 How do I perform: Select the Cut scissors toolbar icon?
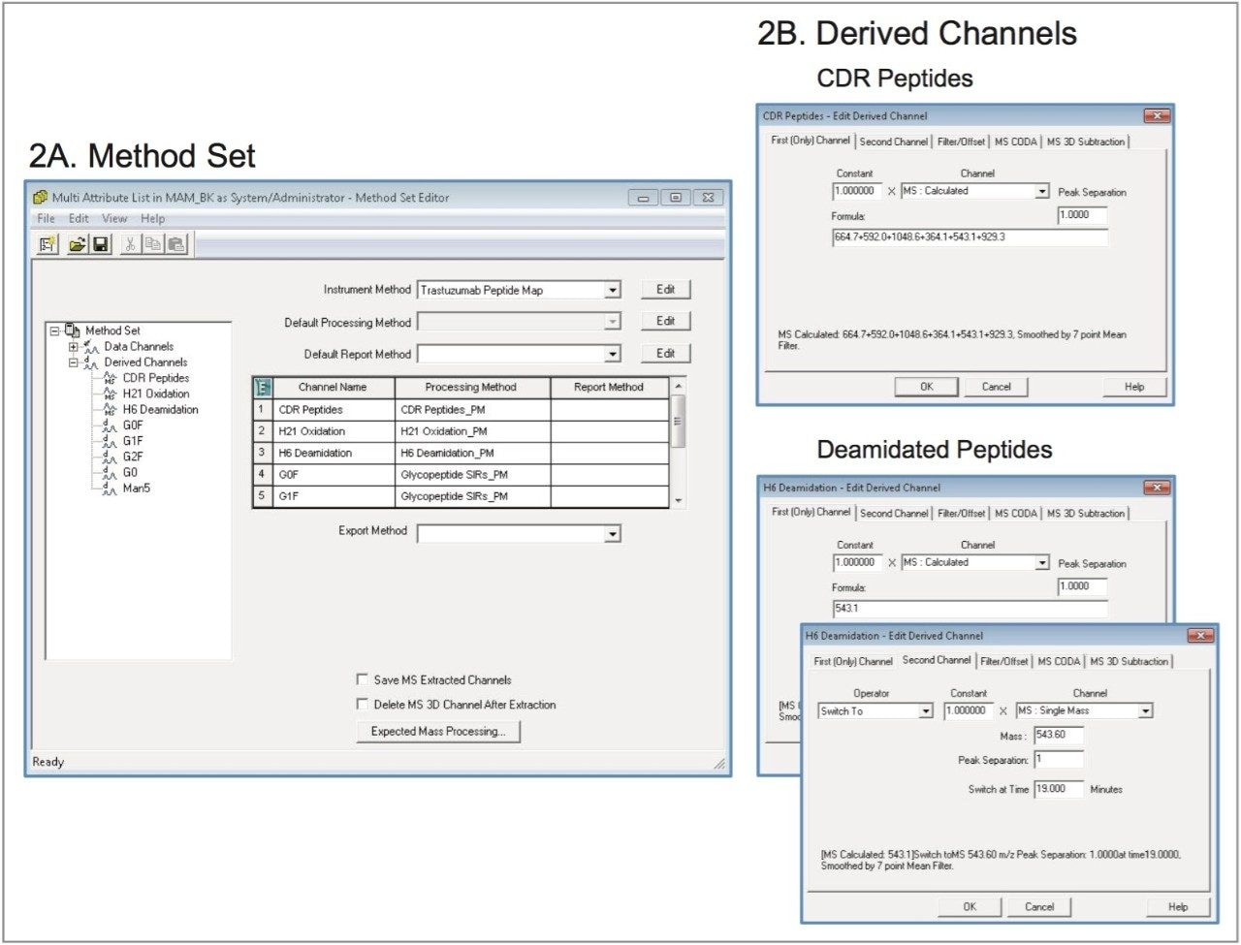coord(131,244)
